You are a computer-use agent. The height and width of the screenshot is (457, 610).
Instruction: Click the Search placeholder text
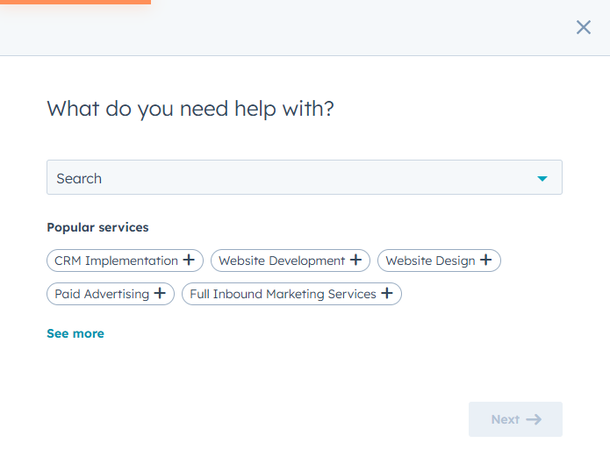[79, 179]
